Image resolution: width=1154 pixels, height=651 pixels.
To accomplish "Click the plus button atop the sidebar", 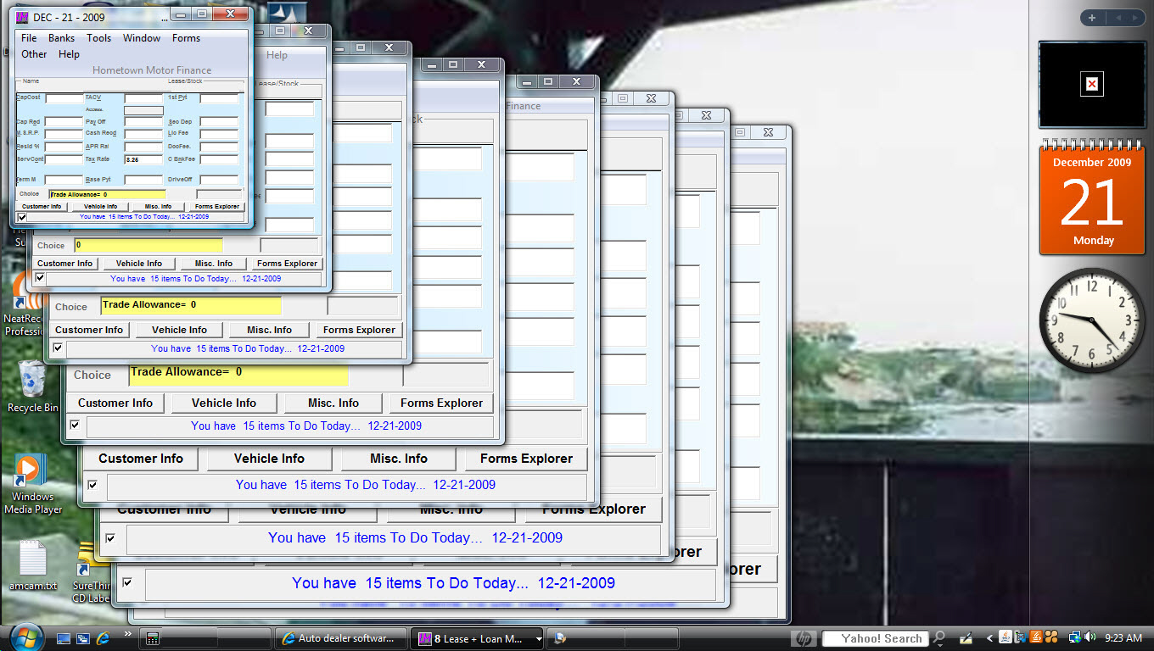I will click(x=1092, y=18).
